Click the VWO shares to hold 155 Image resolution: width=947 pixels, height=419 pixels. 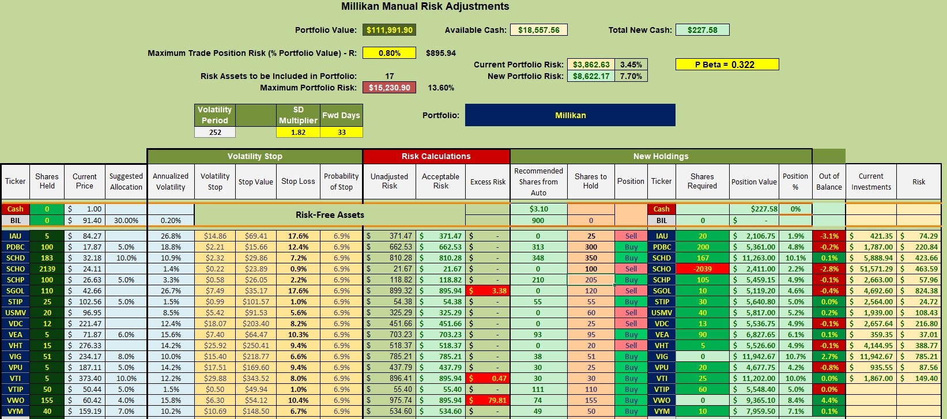click(x=591, y=400)
